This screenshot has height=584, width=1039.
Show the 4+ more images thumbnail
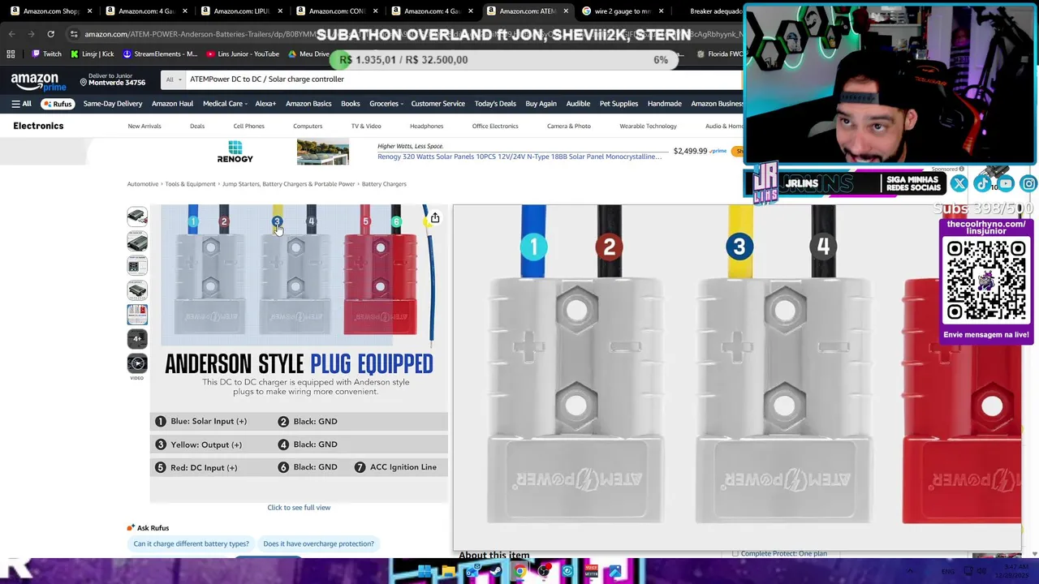tap(136, 338)
